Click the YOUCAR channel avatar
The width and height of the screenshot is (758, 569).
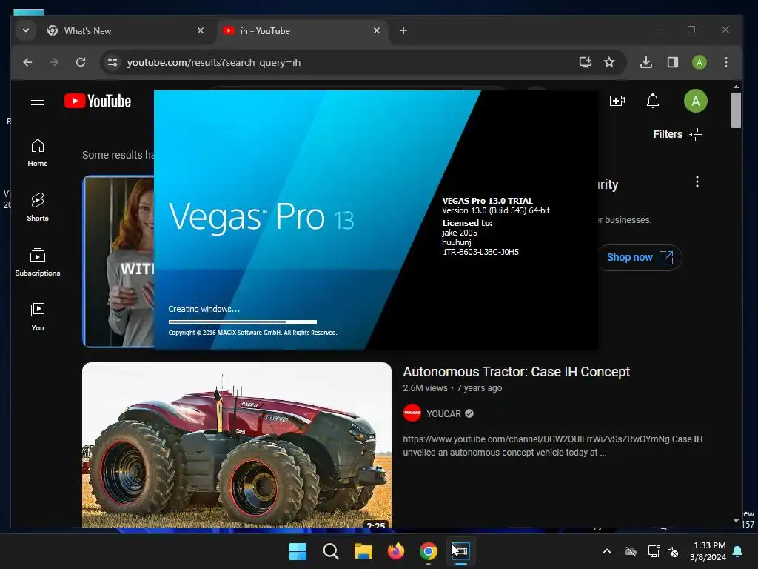[412, 413]
